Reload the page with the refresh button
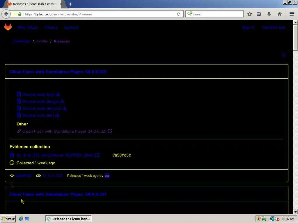 (x=178, y=14)
